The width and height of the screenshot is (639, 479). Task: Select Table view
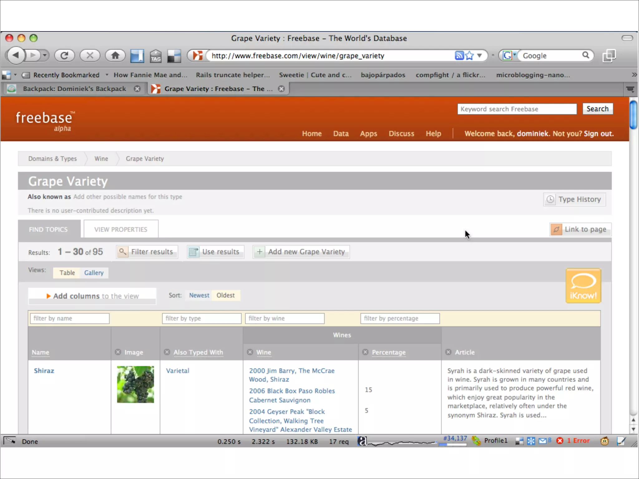[x=67, y=273]
